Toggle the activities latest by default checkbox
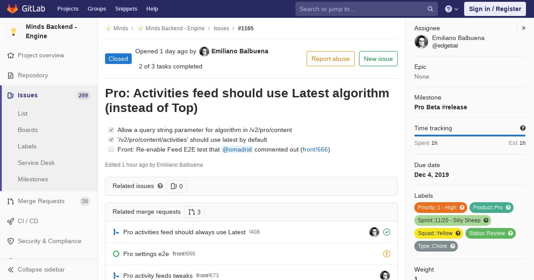 pyautogui.click(x=111, y=140)
